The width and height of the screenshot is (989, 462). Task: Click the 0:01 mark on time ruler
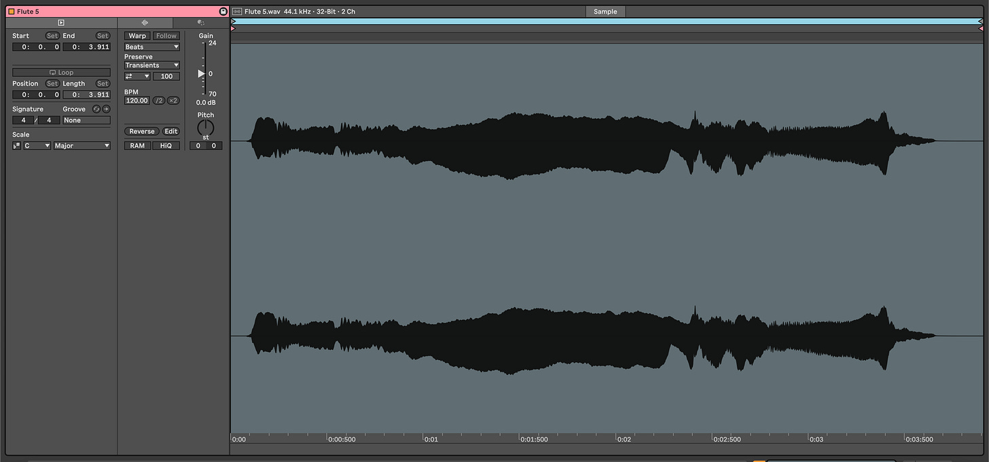(x=431, y=439)
